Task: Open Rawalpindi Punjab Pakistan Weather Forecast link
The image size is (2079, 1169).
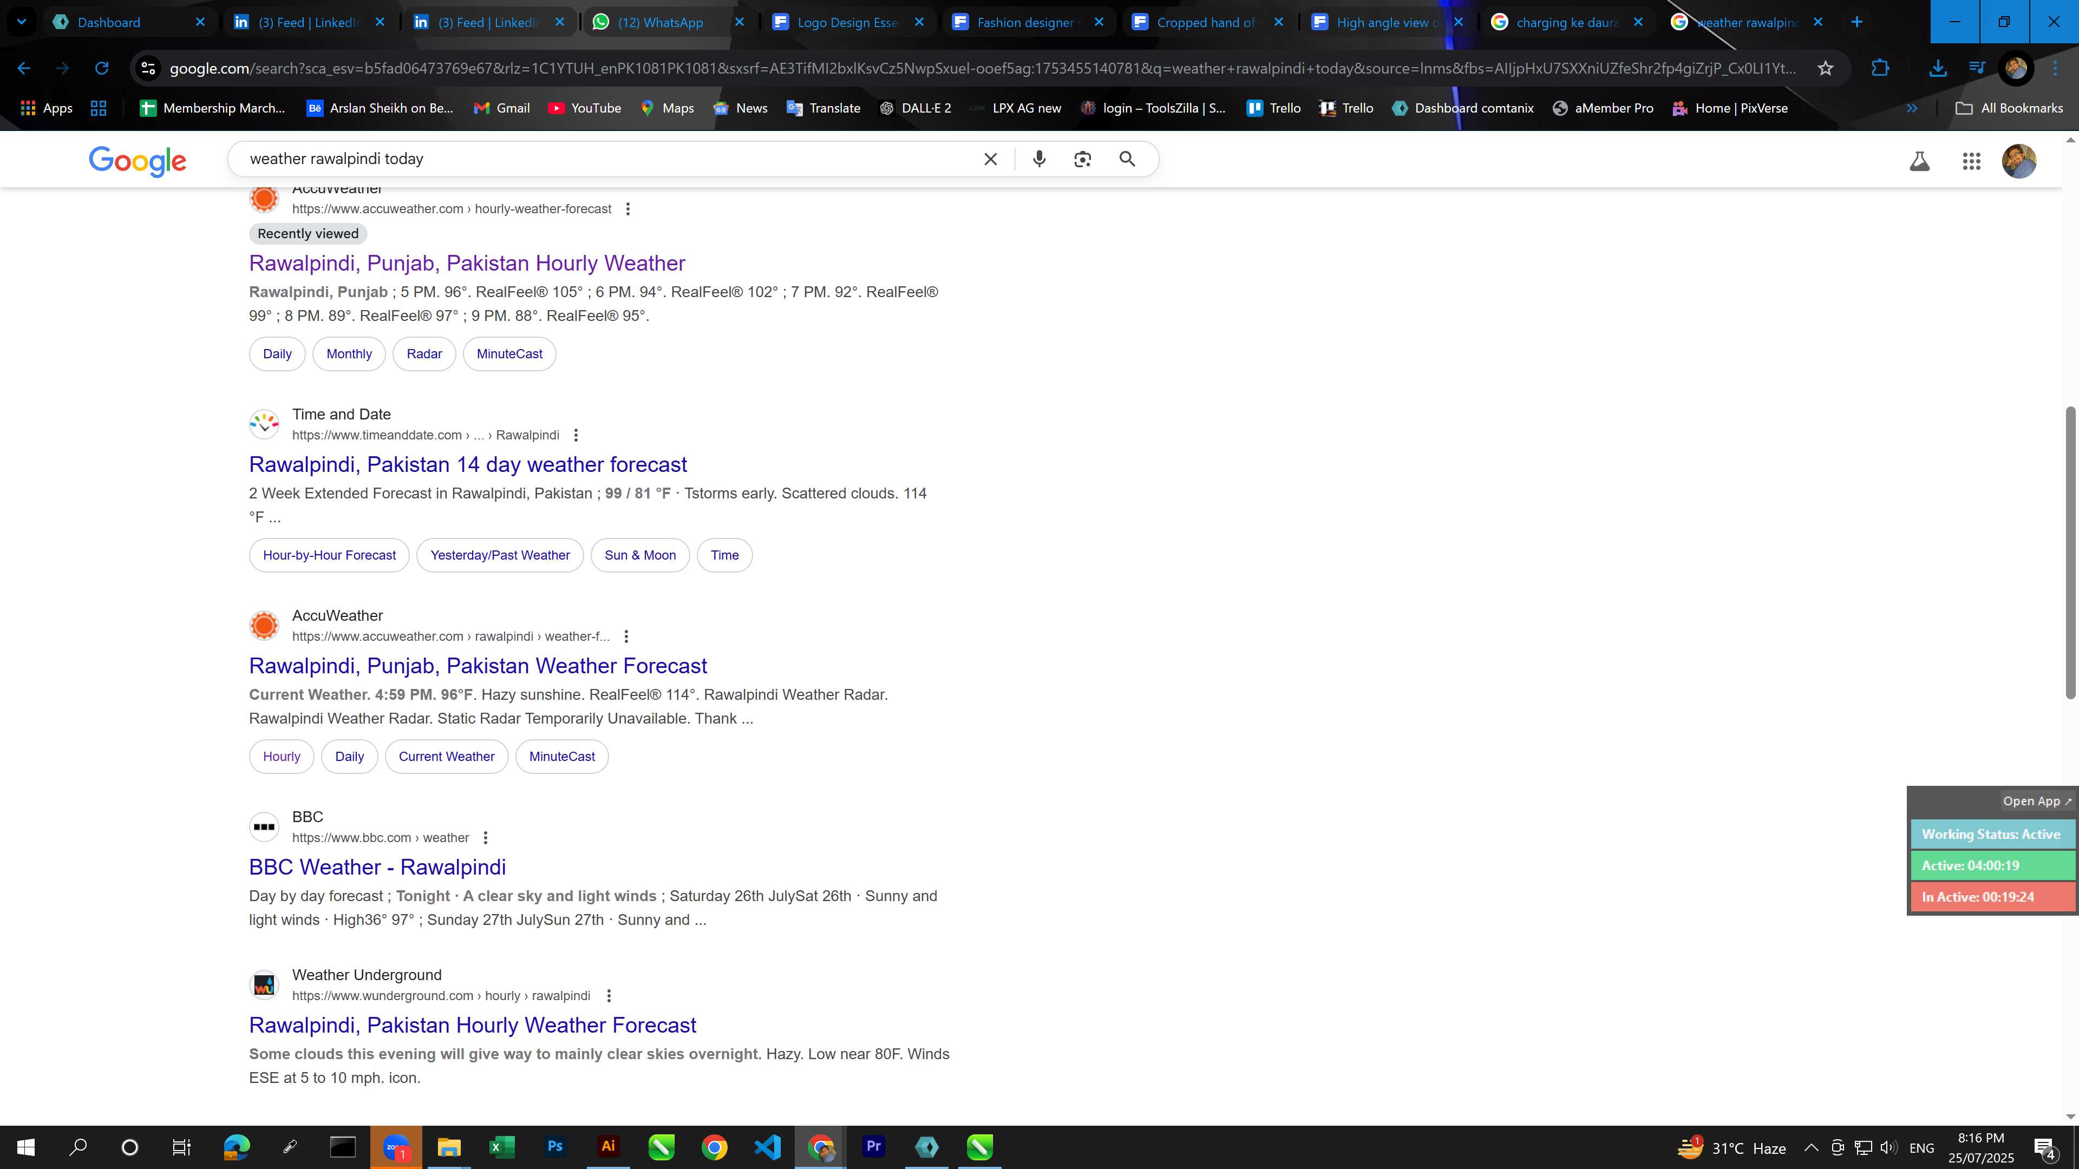Action: pos(478,666)
